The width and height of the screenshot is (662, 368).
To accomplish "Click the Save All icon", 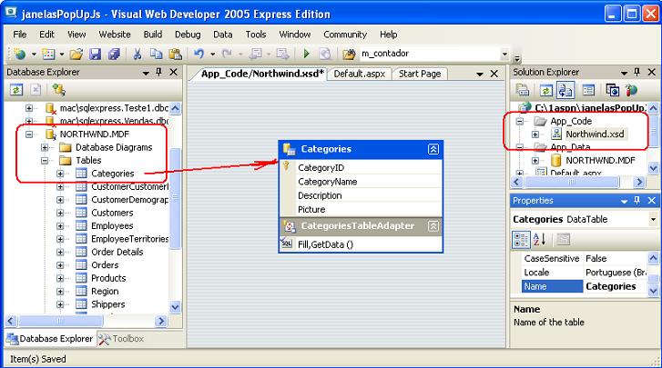I will click(x=114, y=54).
